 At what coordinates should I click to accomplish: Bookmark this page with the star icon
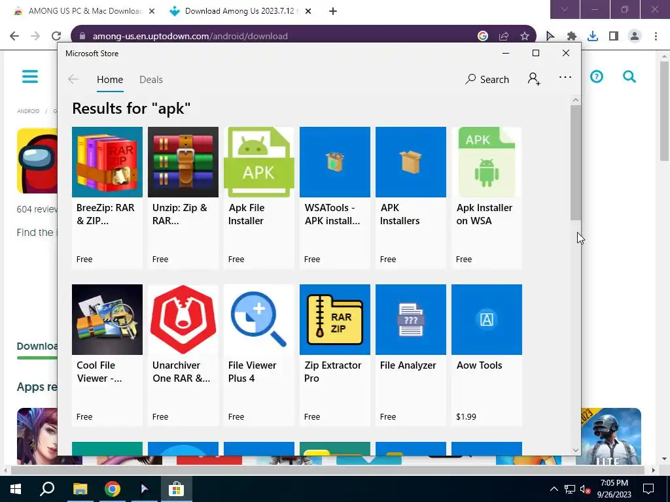pyautogui.click(x=525, y=37)
